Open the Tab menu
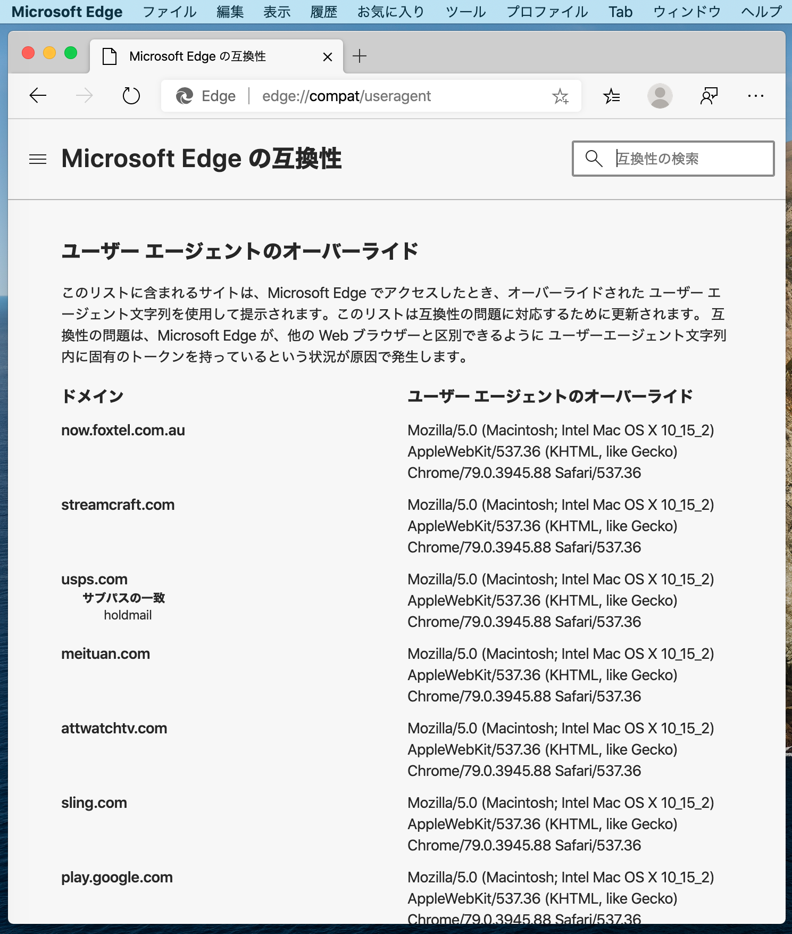 (621, 12)
